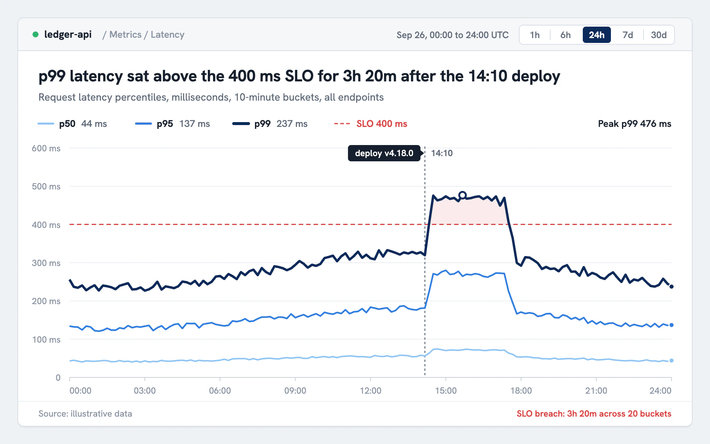Click the deploy v4.18.0 annotation label
The height and width of the screenshot is (444, 710).
coord(384,153)
